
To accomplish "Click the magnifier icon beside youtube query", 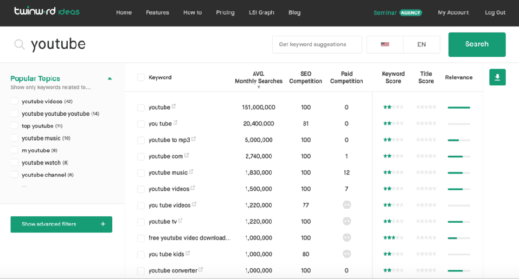I will click(x=20, y=44).
